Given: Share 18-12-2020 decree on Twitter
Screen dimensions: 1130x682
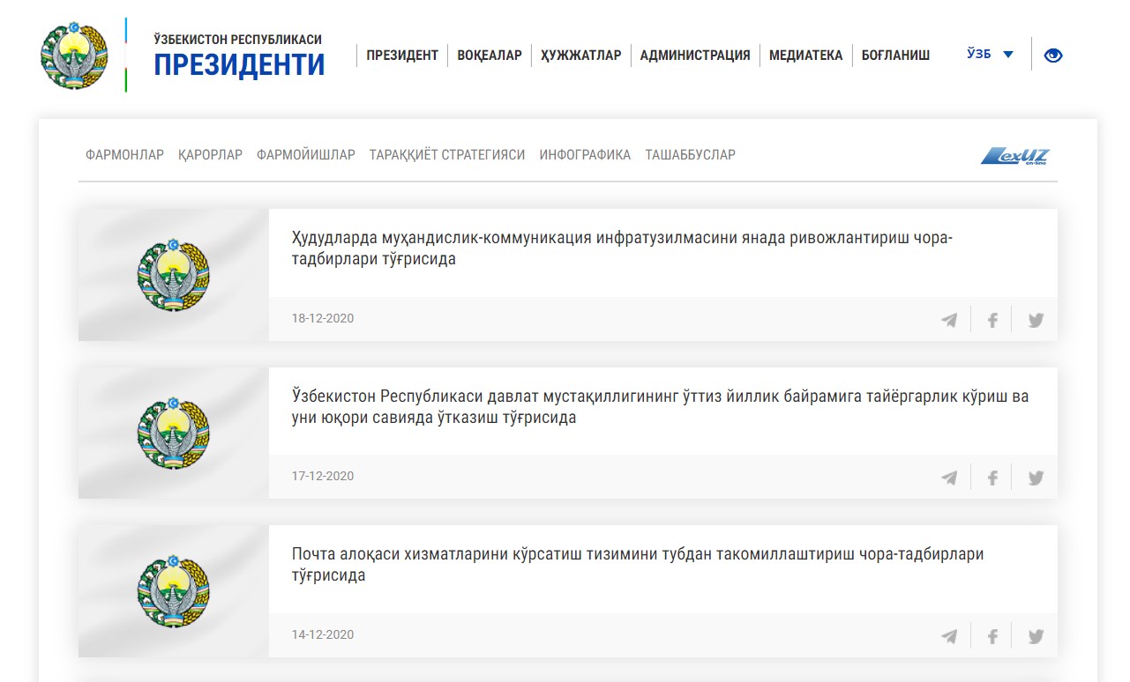Looking at the screenshot, I should click(1036, 320).
